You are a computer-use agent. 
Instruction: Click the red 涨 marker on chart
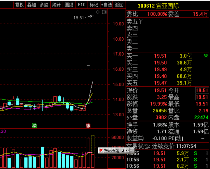pos(88,125)
